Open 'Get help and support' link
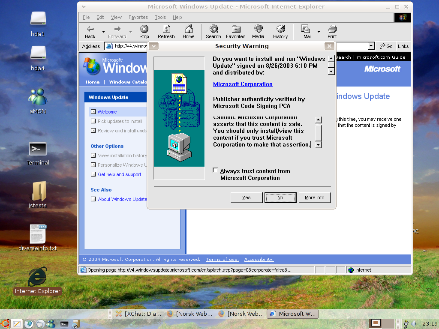Viewport: 439px width, 329px height. point(120,174)
